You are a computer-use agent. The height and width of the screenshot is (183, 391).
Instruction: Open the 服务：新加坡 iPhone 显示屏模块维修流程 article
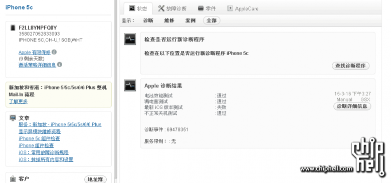(60, 128)
